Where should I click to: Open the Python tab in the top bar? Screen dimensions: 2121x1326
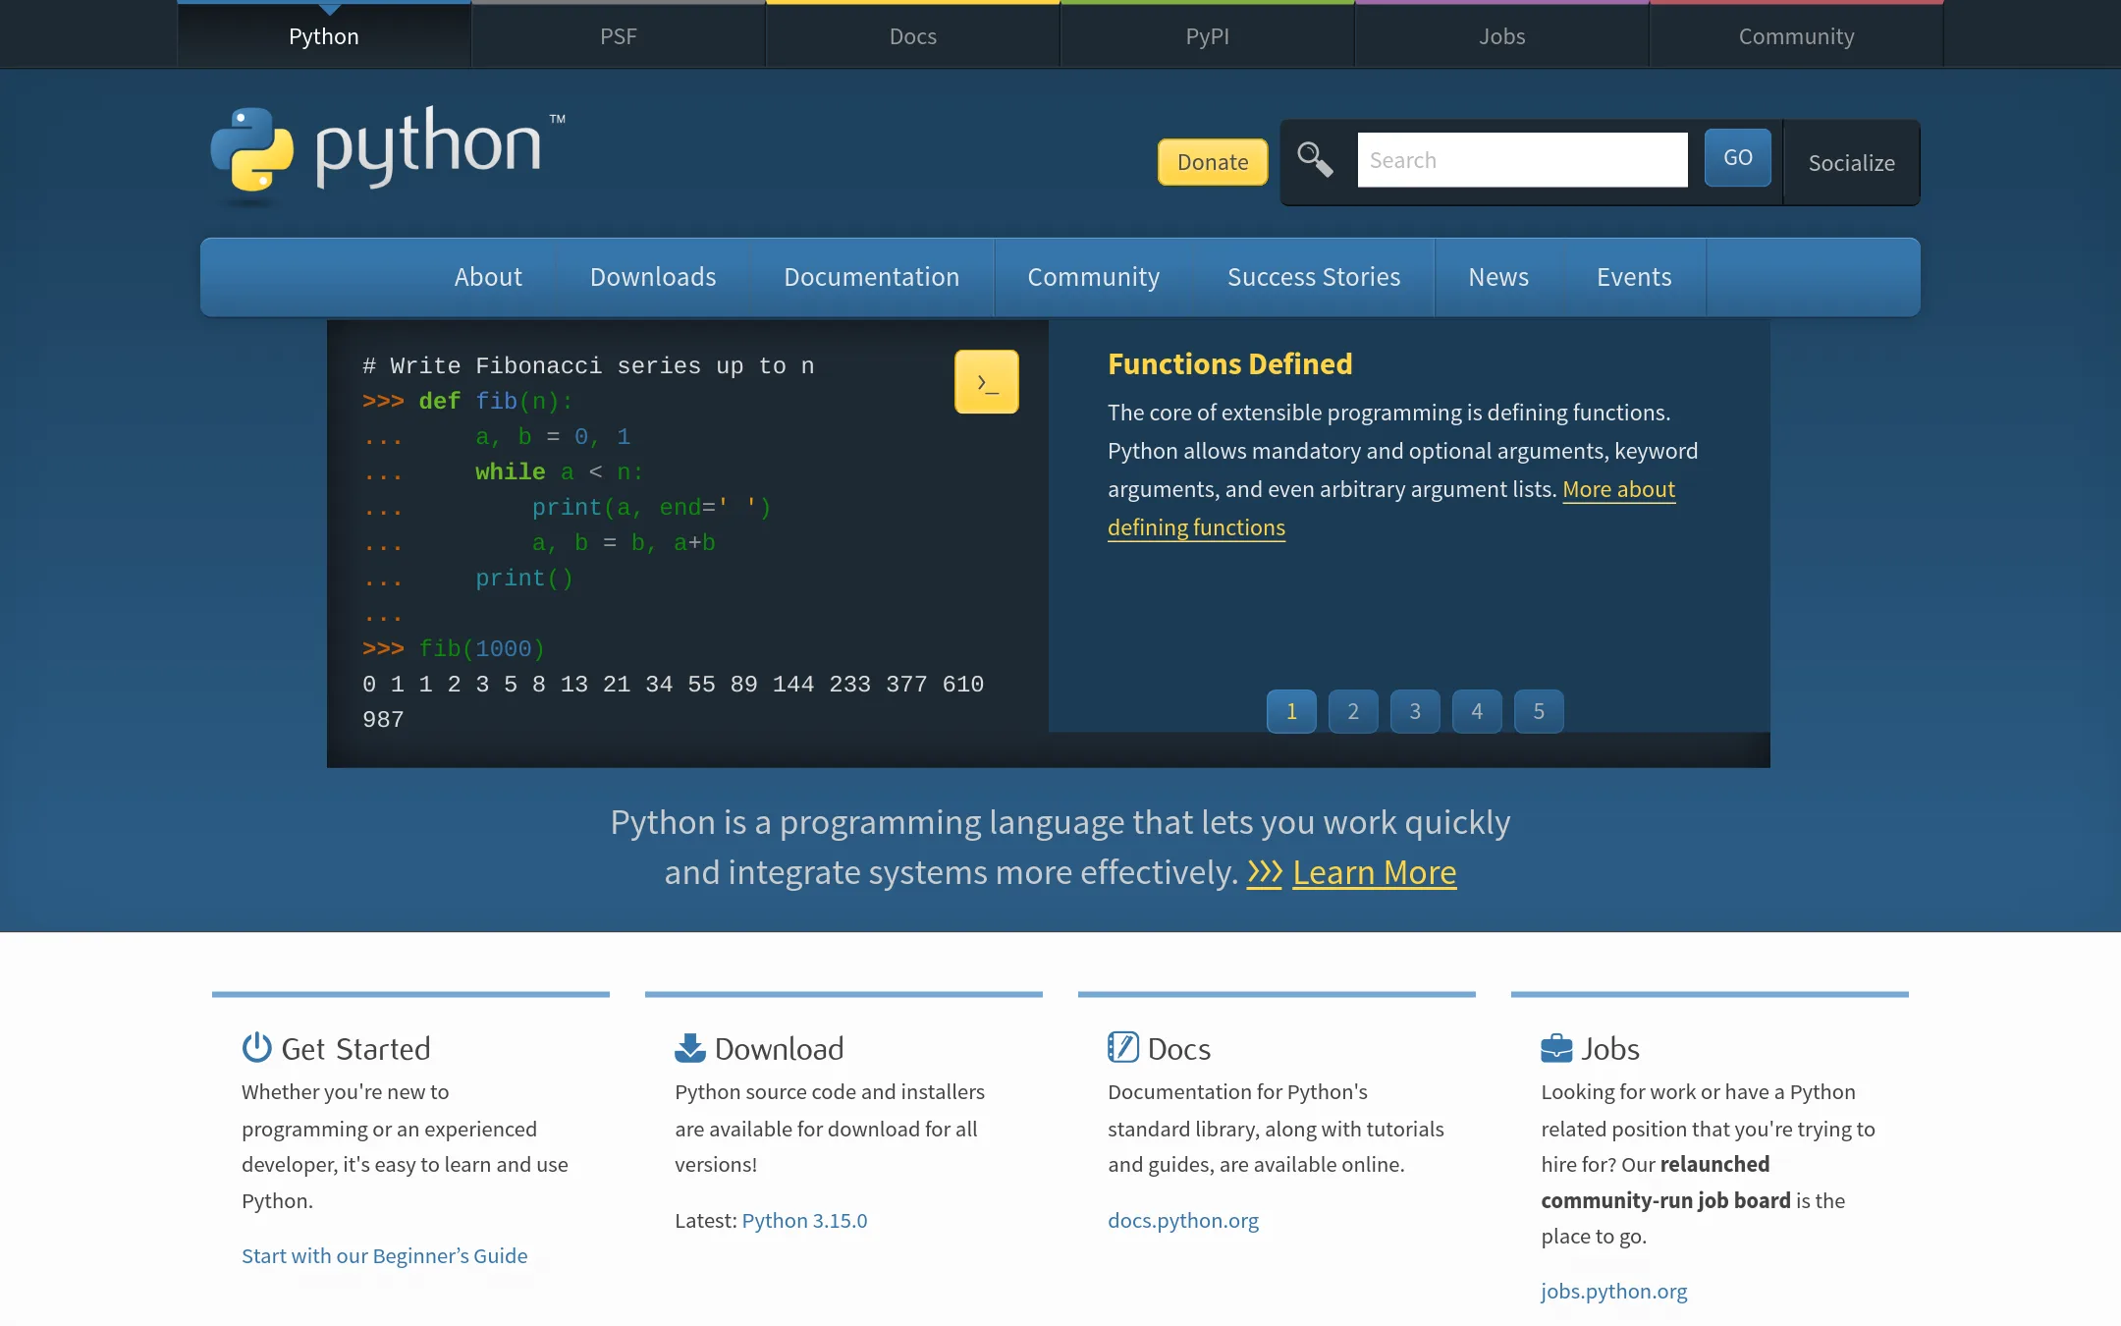(324, 36)
